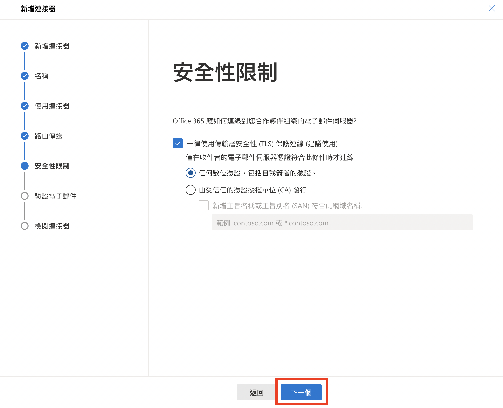This screenshot has height=408, width=503.
Task: Click the 新增連接器 dialog title text
Action: coord(38,9)
